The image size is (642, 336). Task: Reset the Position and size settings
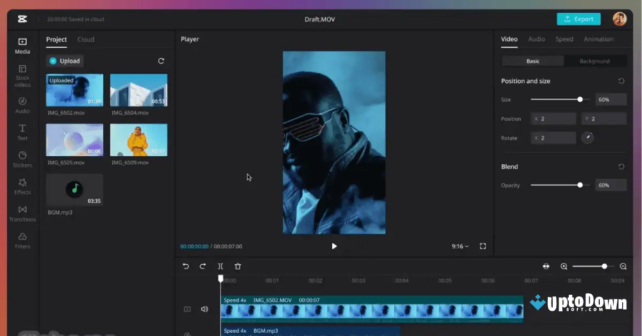[x=621, y=81]
